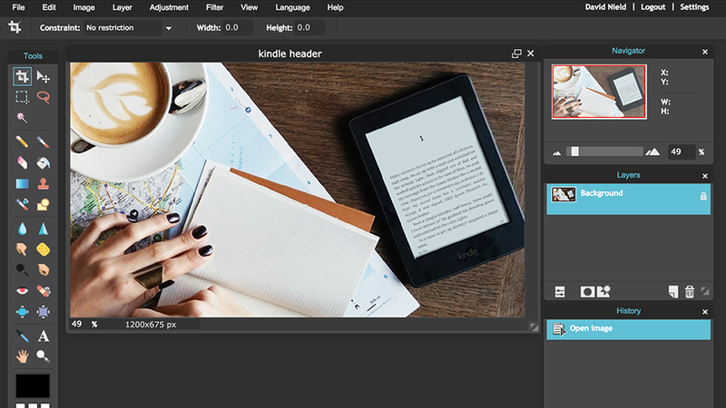Select the Color Replace tool
The width and height of the screenshot is (726, 408).
(x=22, y=204)
